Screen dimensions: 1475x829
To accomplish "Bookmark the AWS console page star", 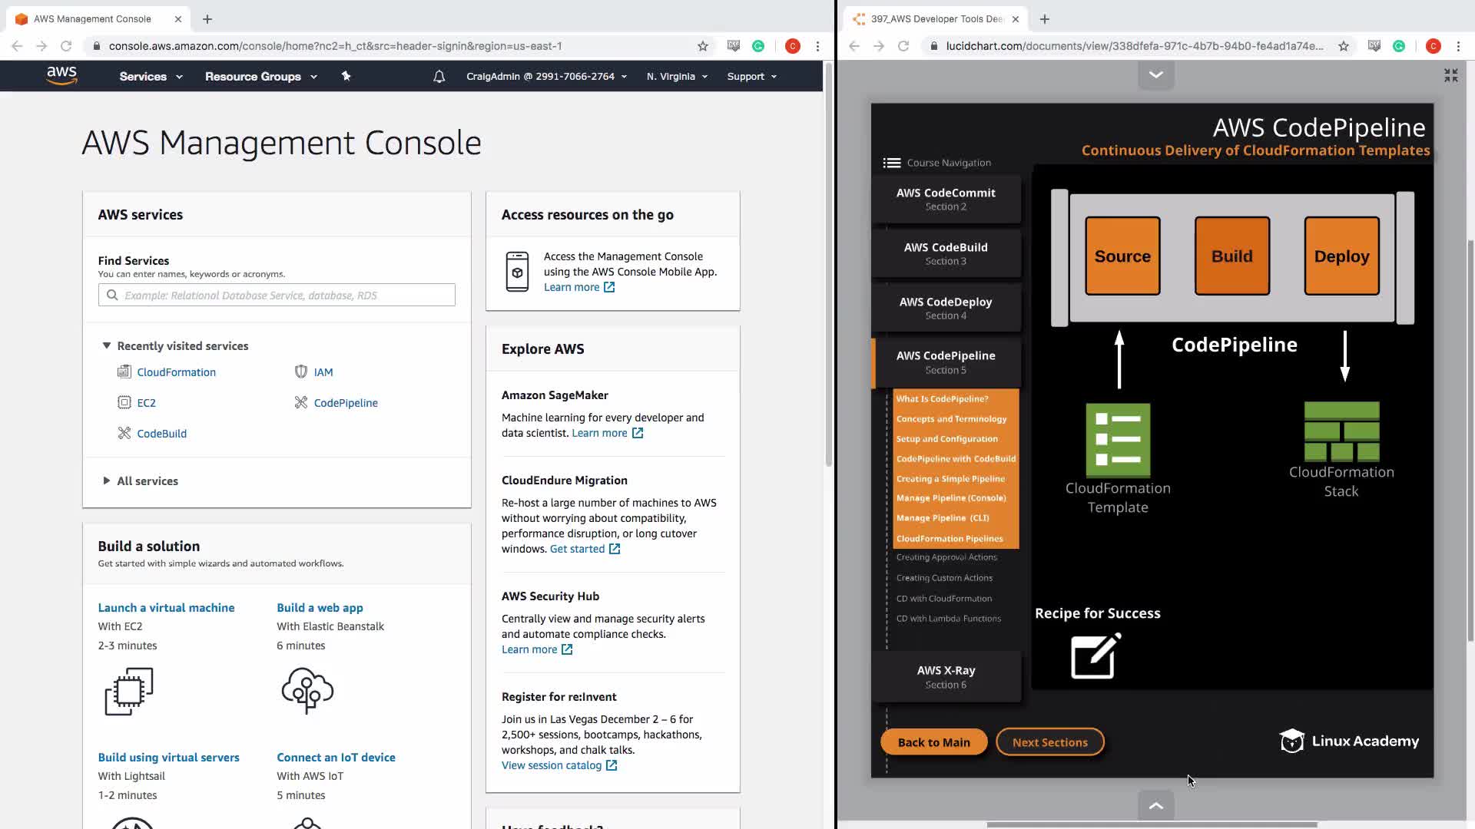I will (x=702, y=46).
